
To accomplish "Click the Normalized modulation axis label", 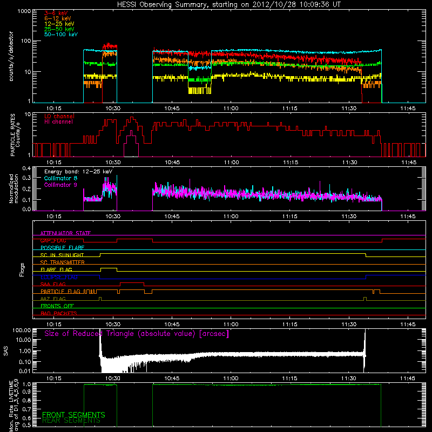I will (x=14, y=188).
